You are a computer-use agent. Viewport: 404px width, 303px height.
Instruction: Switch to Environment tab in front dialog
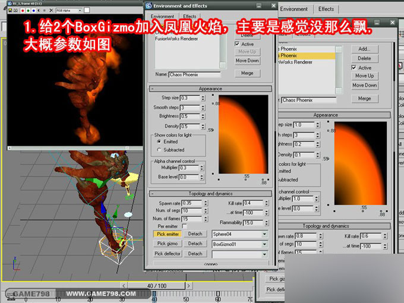(162, 16)
